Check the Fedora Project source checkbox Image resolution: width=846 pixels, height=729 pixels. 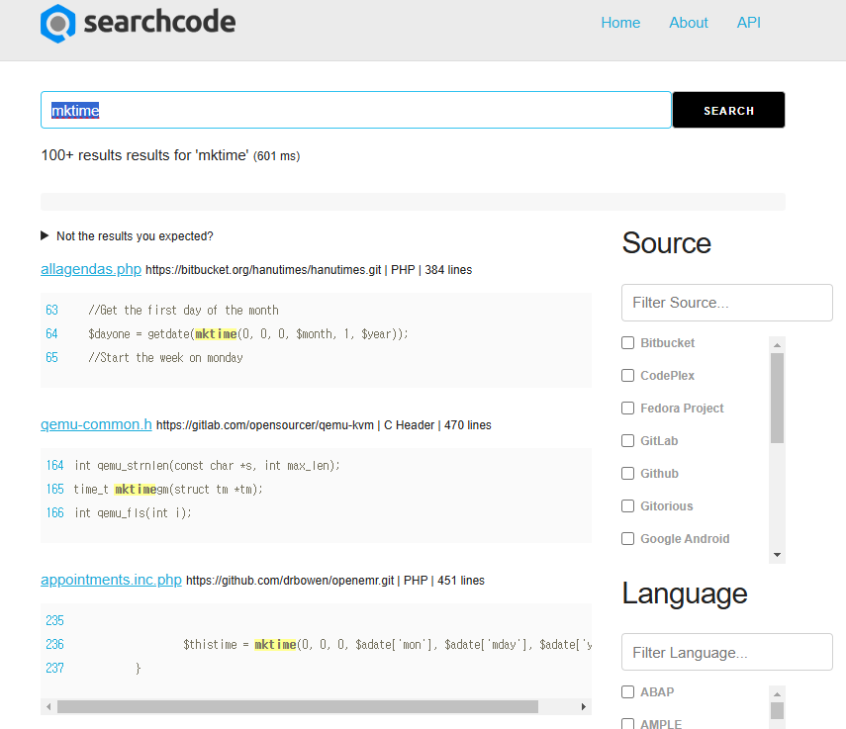click(627, 409)
